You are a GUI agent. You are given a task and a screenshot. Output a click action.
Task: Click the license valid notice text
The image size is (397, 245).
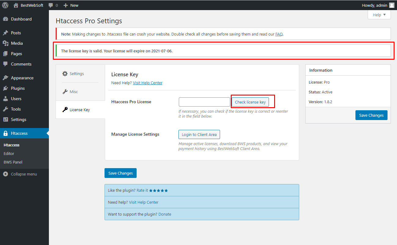[117, 51]
